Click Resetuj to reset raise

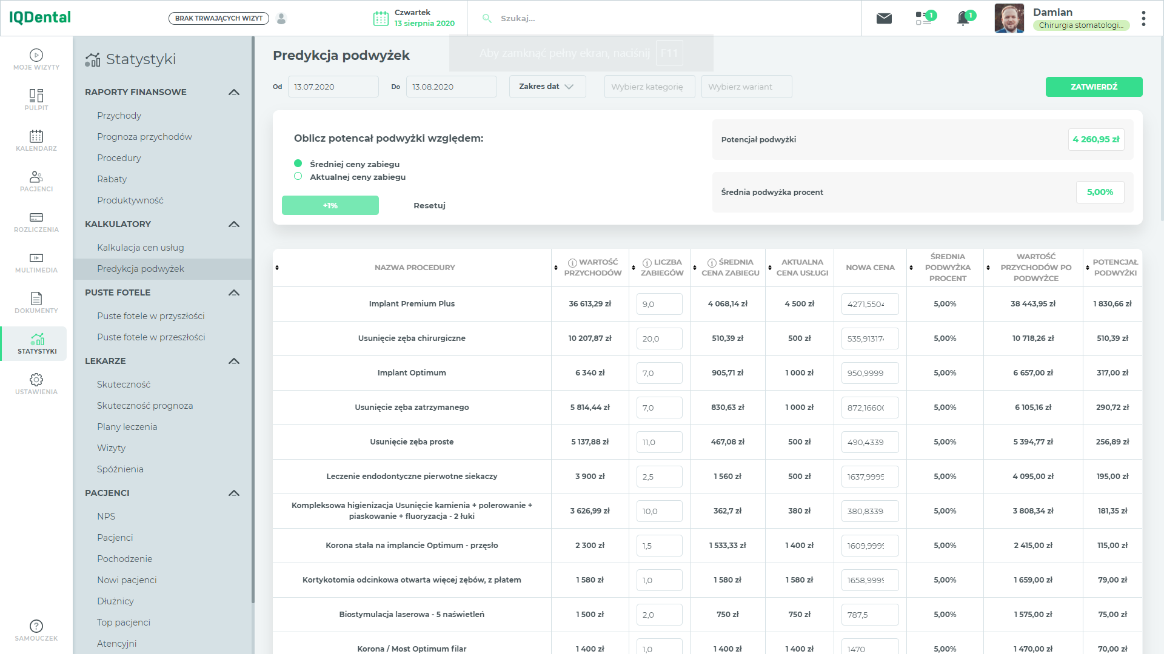[x=429, y=205]
